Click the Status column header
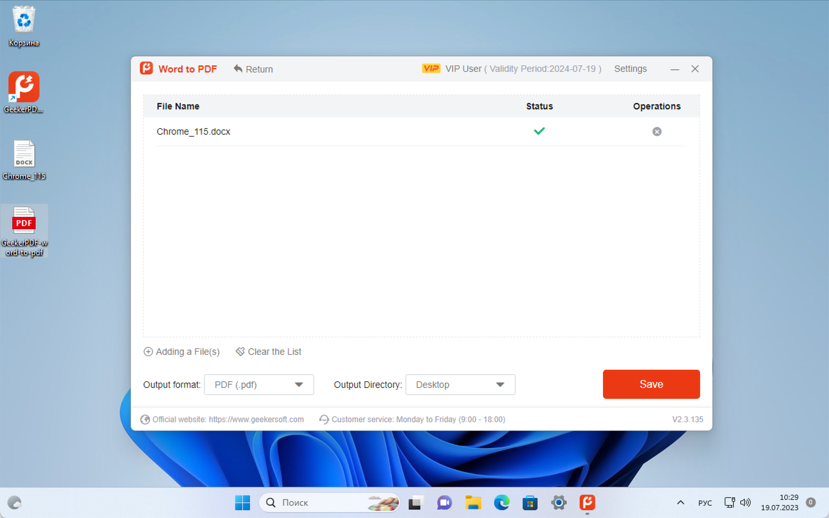Screen dimensions: 829x518 539,106
